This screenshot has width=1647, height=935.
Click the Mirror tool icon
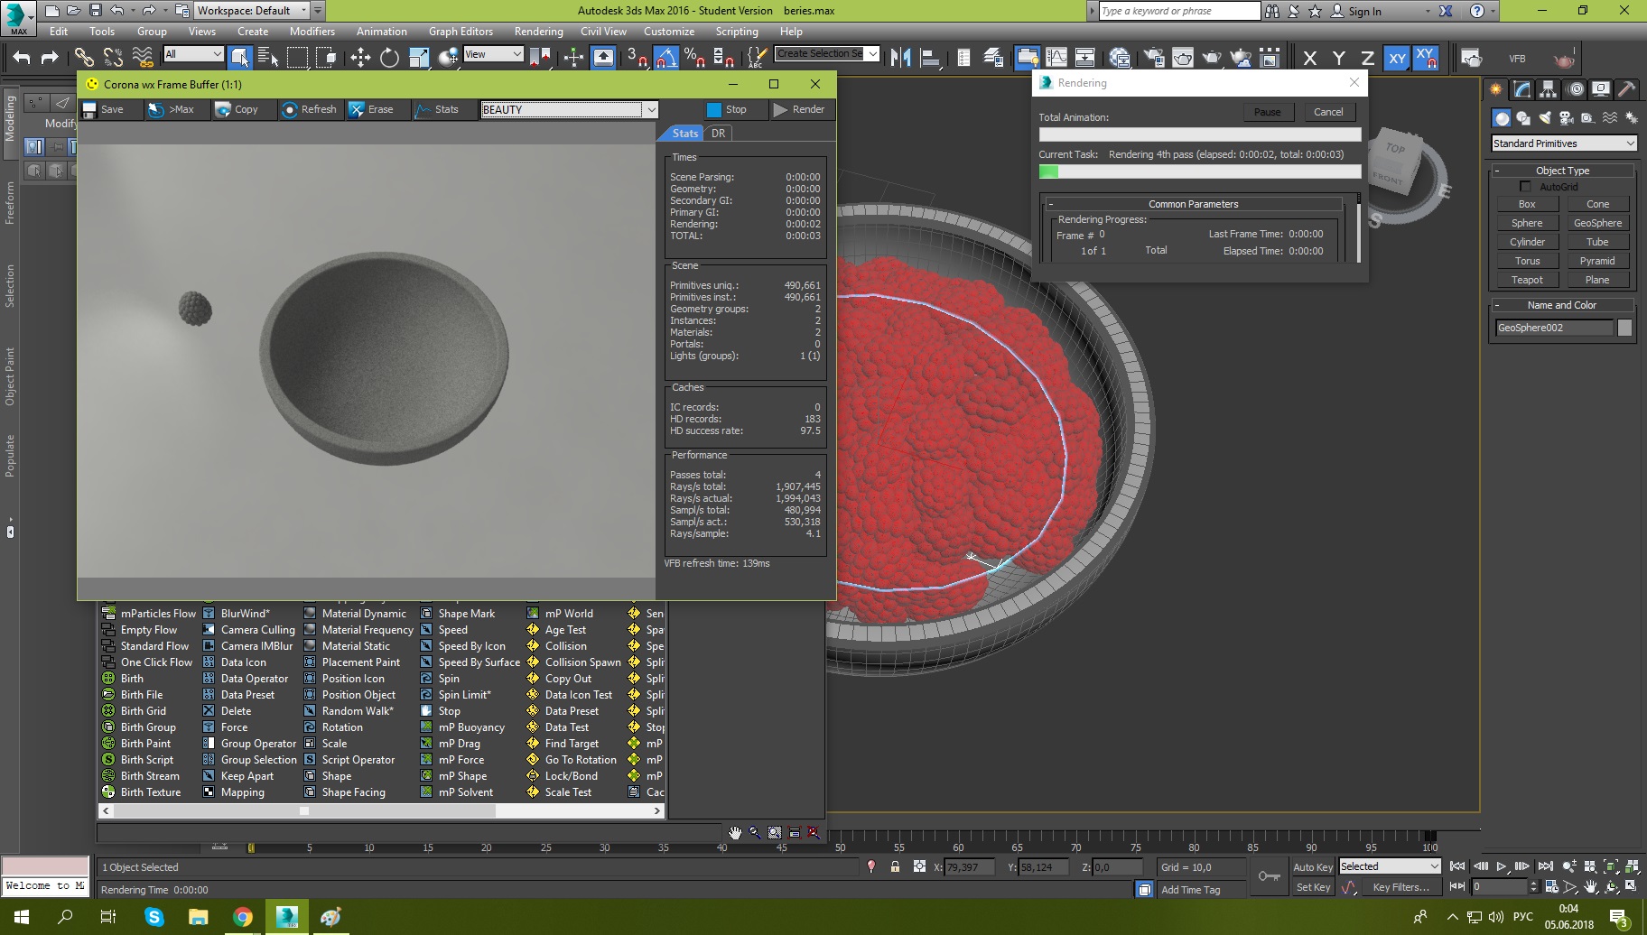click(900, 58)
